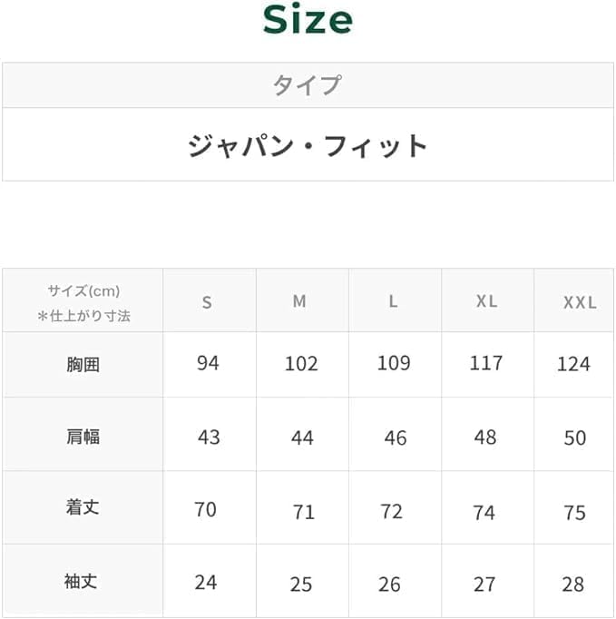This screenshot has height=619, width=616.
Task: Click the L size column header
Action: (x=393, y=301)
